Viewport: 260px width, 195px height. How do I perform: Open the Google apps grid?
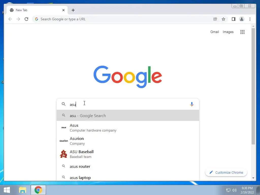pyautogui.click(x=242, y=32)
